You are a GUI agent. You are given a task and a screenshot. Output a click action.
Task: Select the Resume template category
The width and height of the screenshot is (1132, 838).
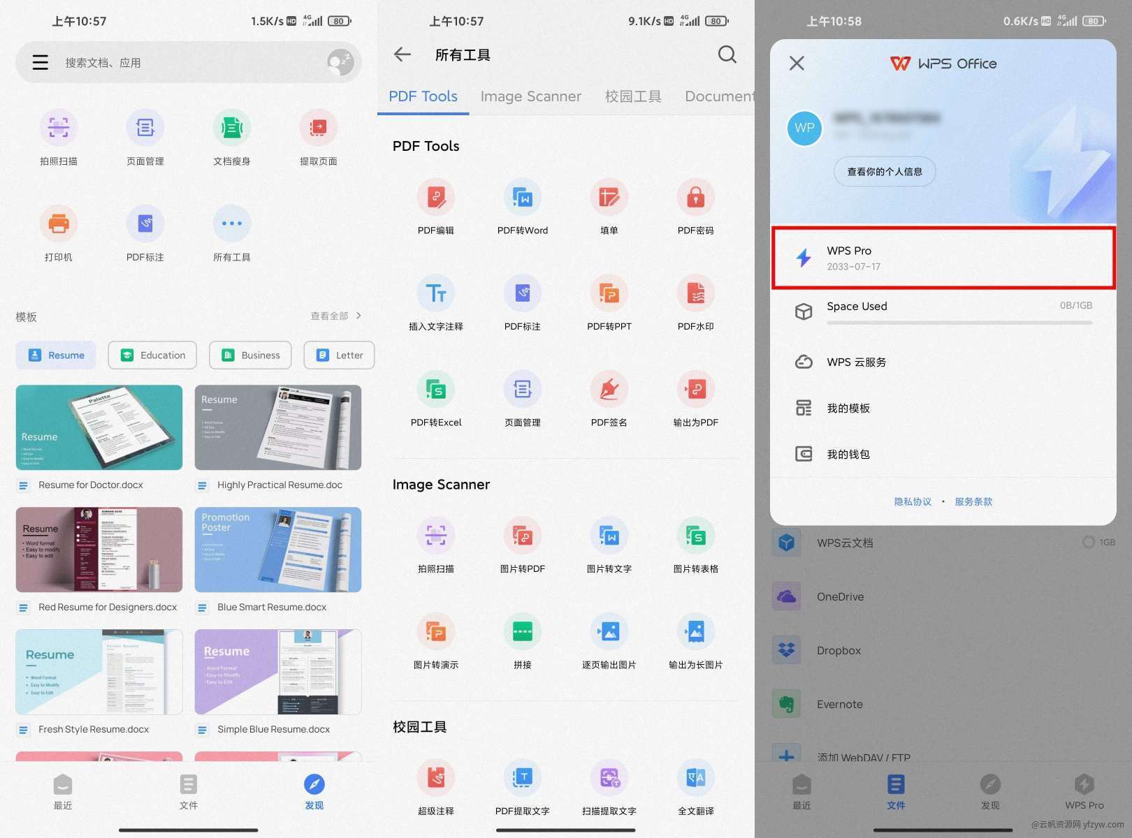56,355
